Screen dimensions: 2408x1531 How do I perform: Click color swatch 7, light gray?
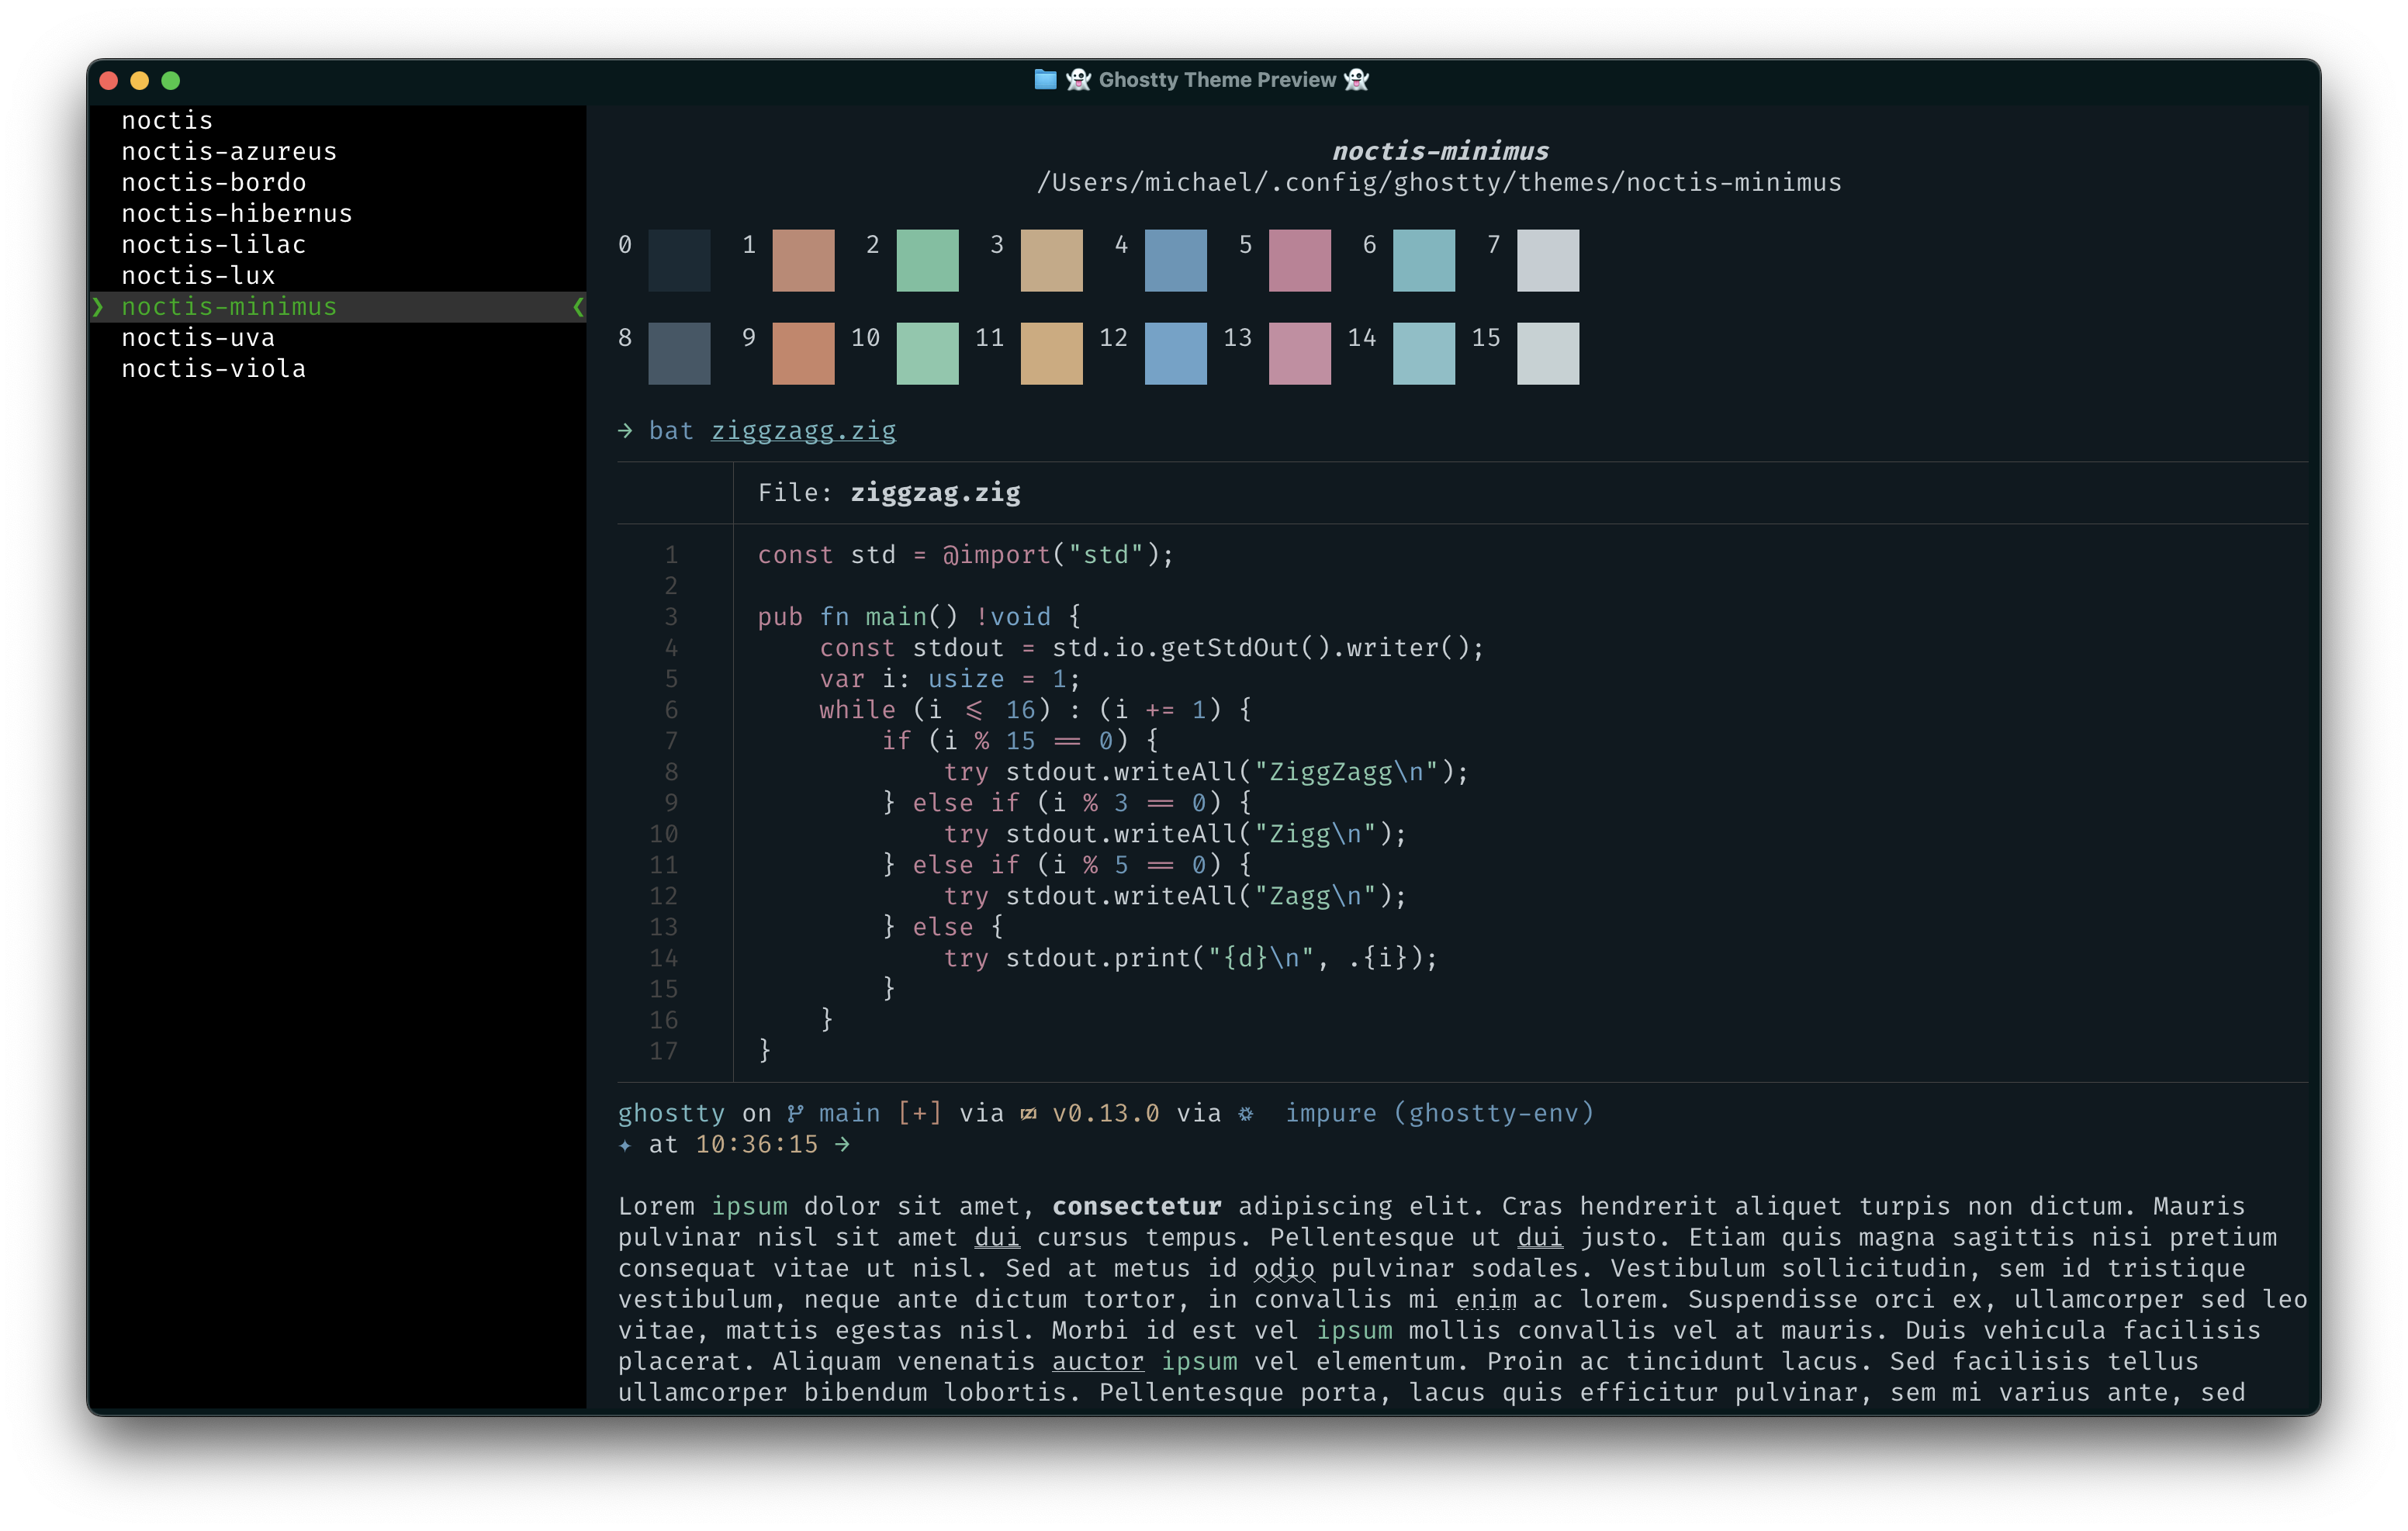click(1547, 260)
